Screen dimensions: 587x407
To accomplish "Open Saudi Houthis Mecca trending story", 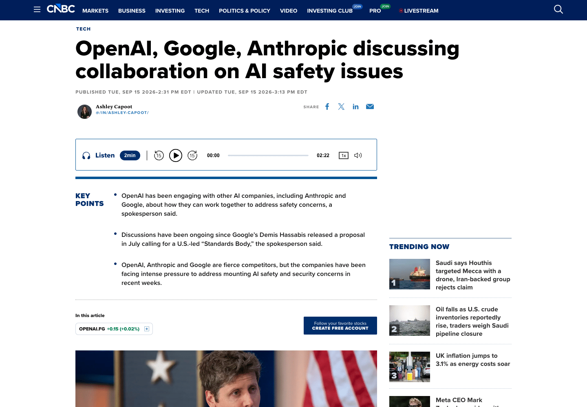I will (473, 275).
